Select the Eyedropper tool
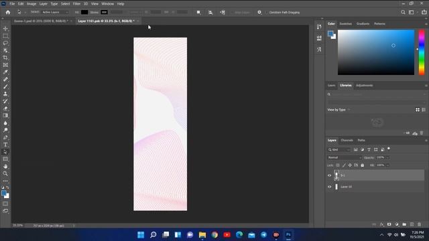This screenshot has height=241, width=429. coord(5,72)
